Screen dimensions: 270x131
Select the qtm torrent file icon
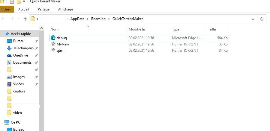(53, 51)
